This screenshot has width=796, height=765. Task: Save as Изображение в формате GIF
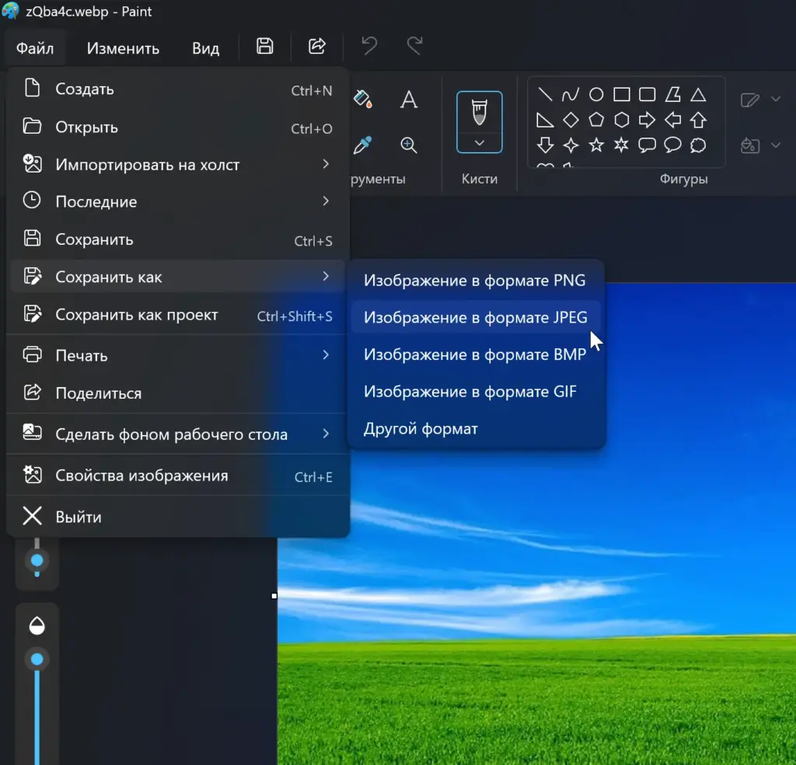[477, 391]
